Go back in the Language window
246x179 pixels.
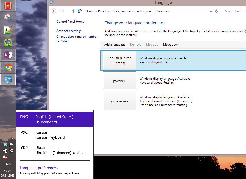pos(54,11)
